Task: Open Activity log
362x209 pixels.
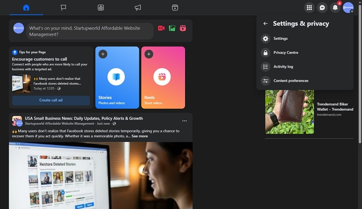Action: click(x=283, y=67)
